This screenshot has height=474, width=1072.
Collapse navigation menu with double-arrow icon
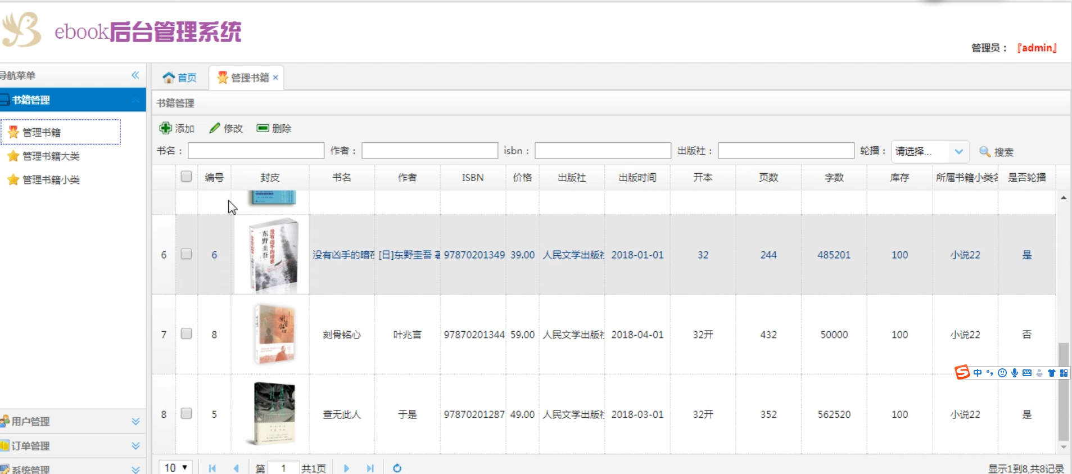point(135,75)
